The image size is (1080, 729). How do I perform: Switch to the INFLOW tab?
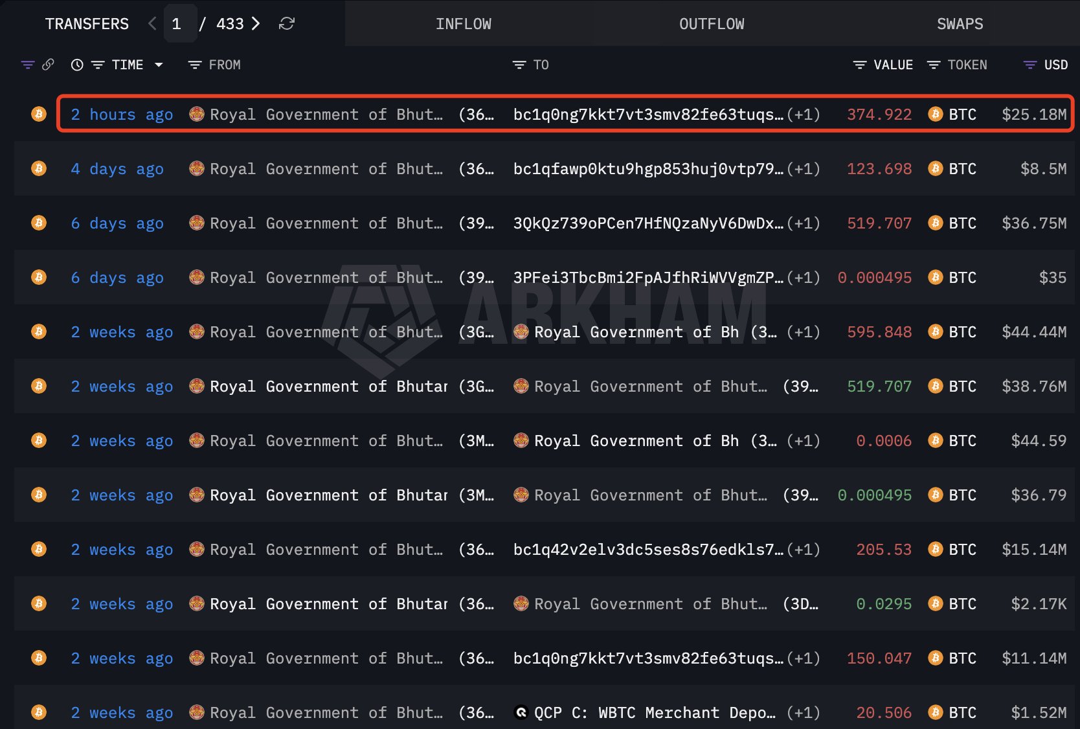464,23
